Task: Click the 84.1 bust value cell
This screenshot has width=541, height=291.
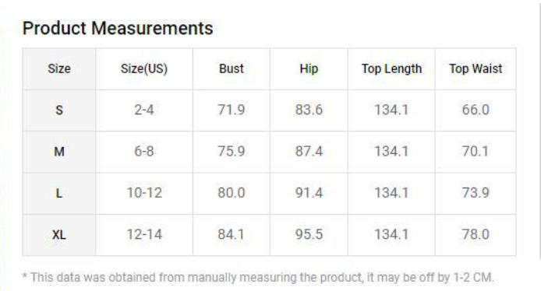Action: click(232, 235)
